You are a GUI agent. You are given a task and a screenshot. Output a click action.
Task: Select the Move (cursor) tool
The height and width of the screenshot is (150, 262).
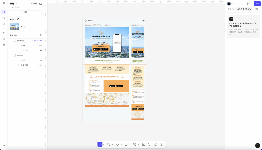pos(100,144)
